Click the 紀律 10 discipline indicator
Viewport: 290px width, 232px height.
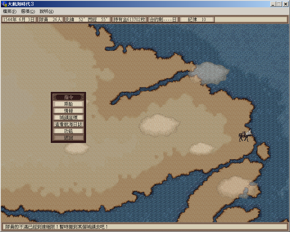point(197,20)
